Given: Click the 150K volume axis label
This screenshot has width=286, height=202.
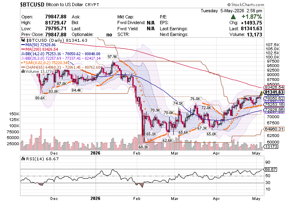Looking at the screenshot, I should 14,114.
